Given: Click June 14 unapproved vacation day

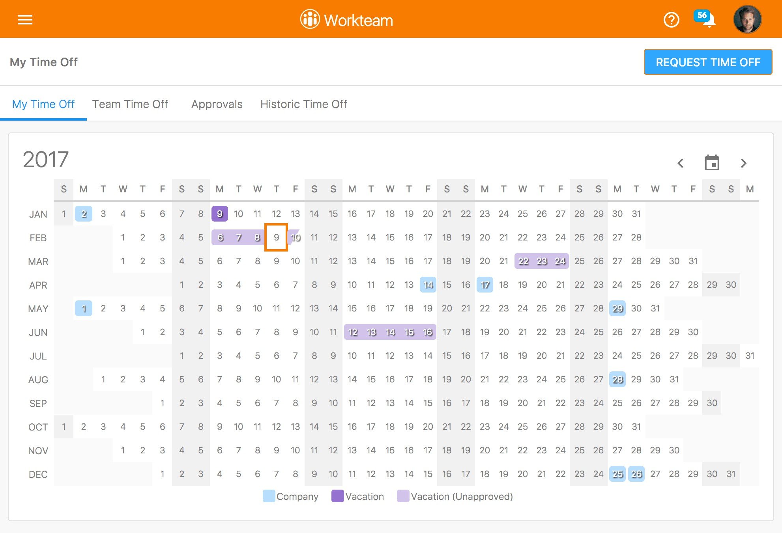Looking at the screenshot, I should pos(390,332).
